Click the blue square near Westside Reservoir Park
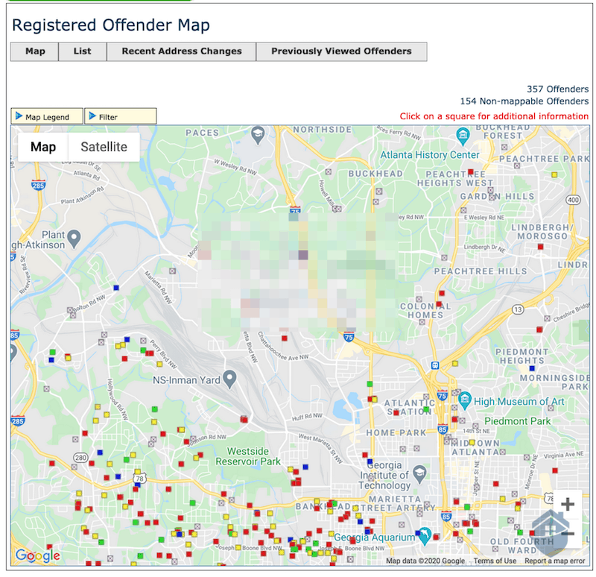Screen dimensions: 596x577 [x=305, y=467]
